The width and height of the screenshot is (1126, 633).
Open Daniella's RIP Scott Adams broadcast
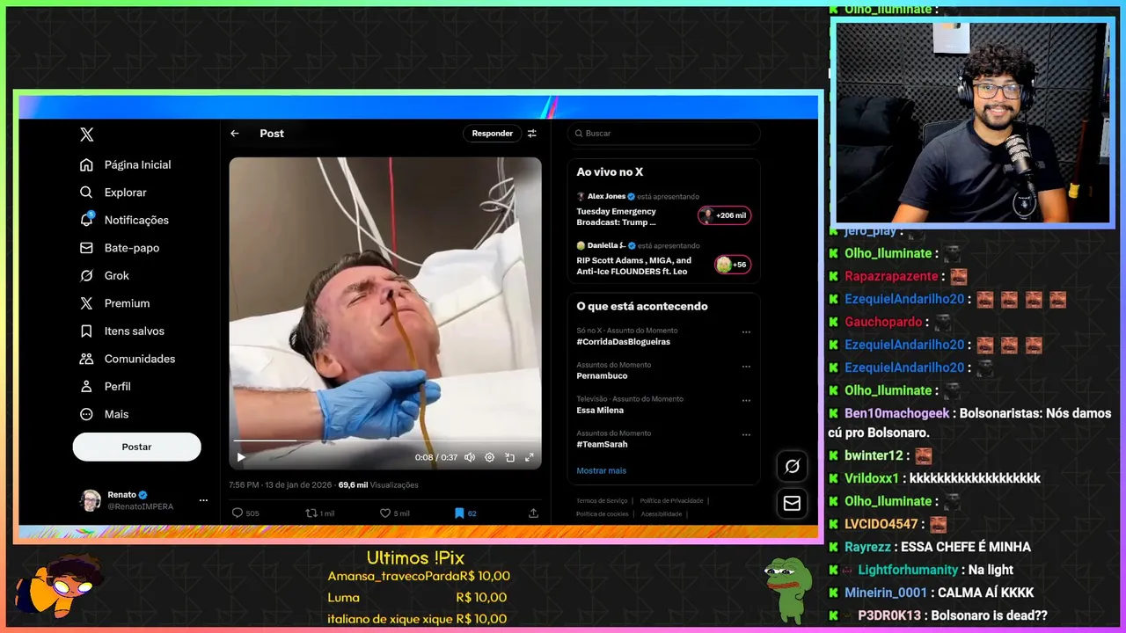coord(664,259)
